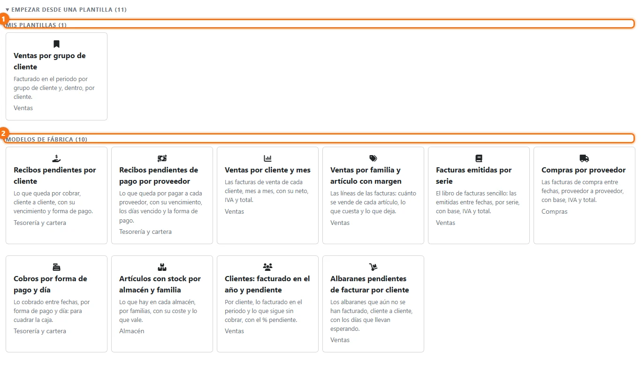
Task: Pick the Ventas por cliente y mes title
Action: pyautogui.click(x=267, y=170)
